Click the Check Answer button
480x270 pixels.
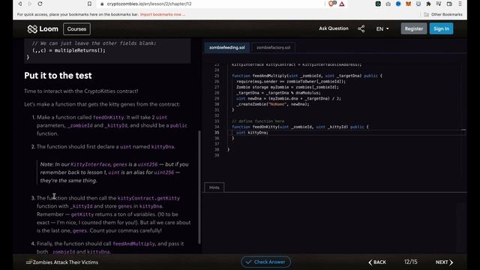pos(265,262)
